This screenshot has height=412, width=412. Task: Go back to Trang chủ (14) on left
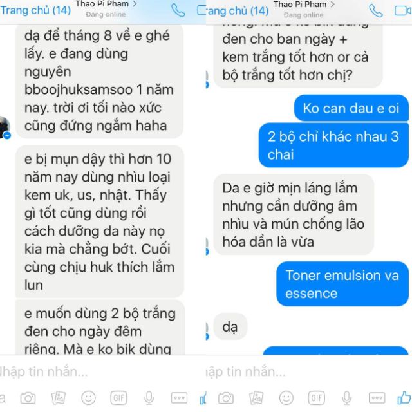click(x=35, y=10)
